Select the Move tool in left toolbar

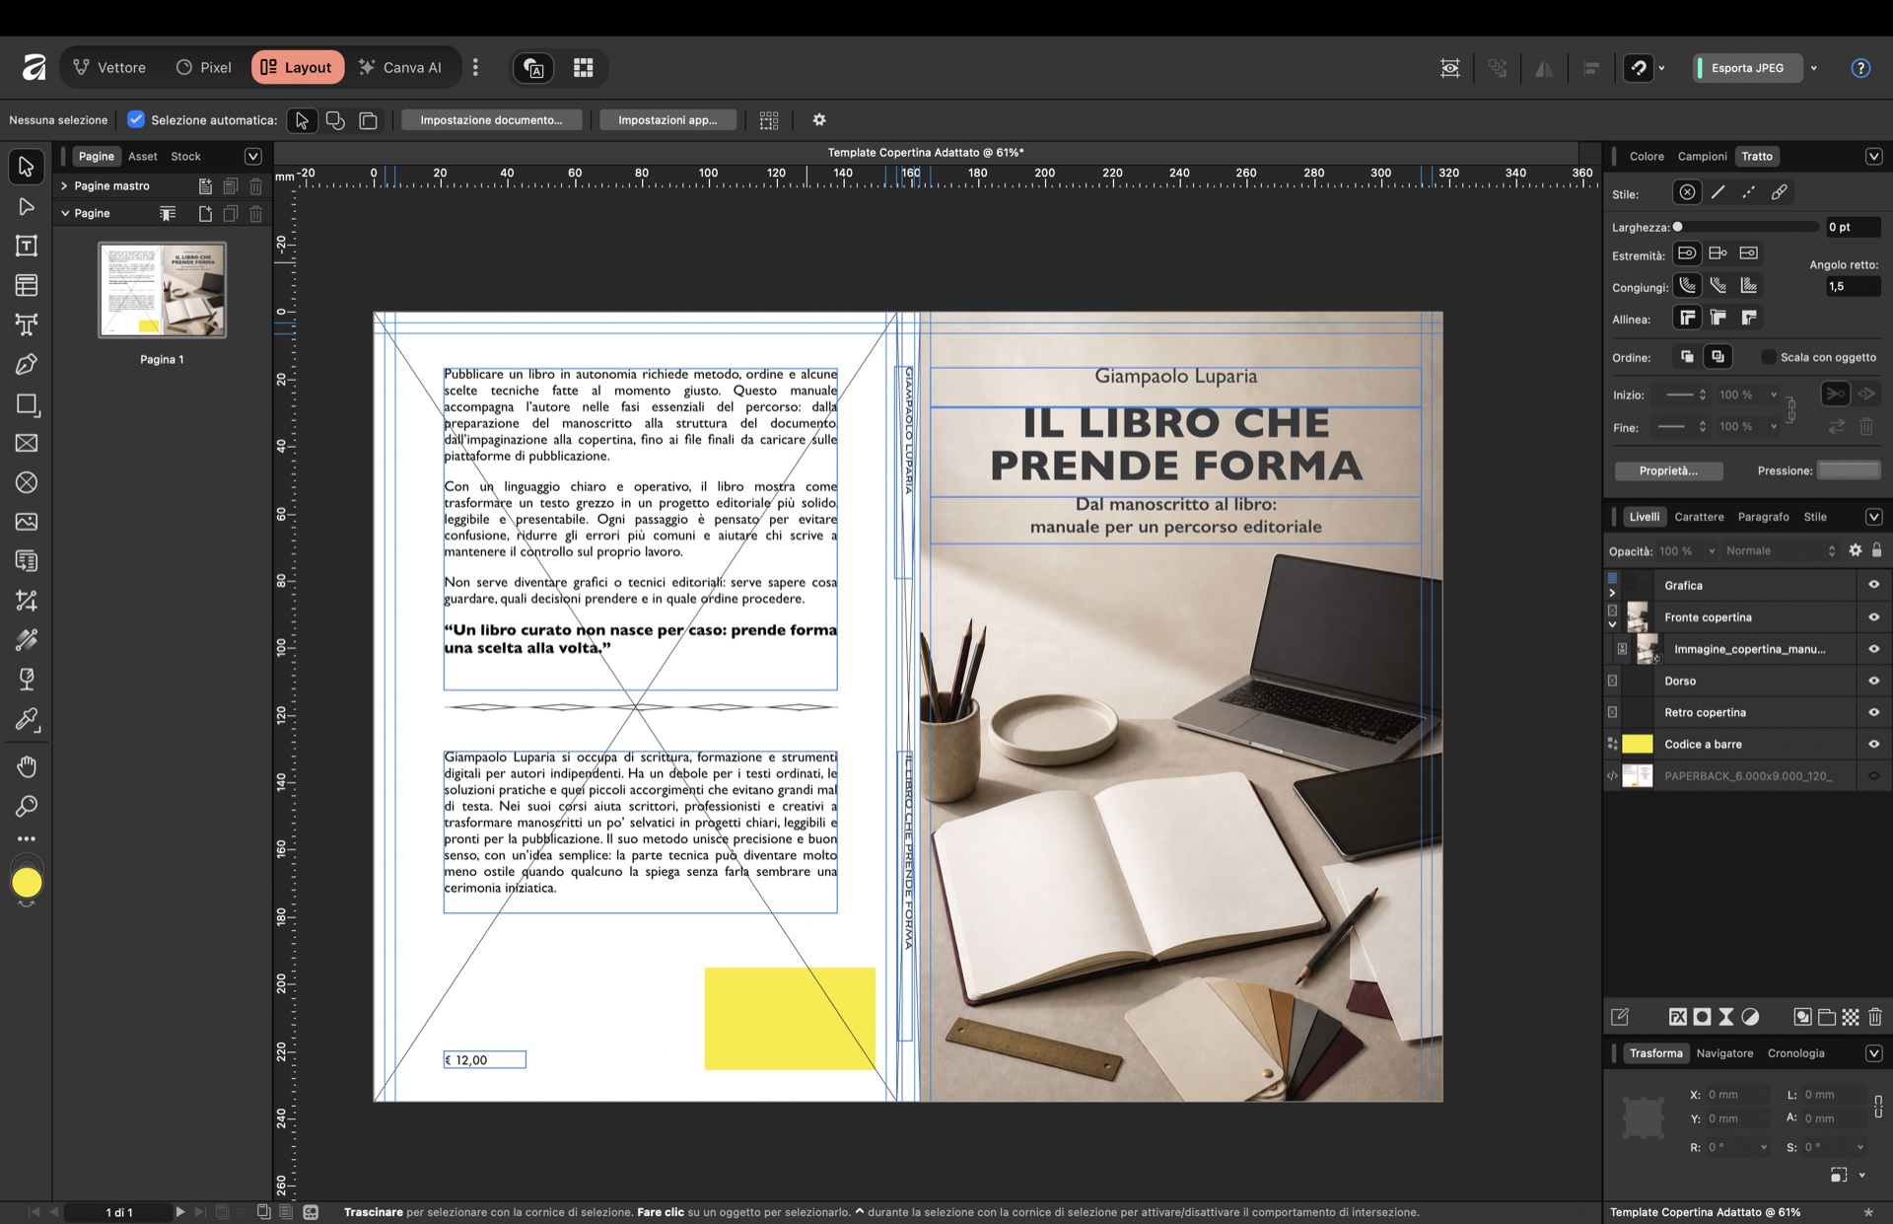[x=27, y=167]
